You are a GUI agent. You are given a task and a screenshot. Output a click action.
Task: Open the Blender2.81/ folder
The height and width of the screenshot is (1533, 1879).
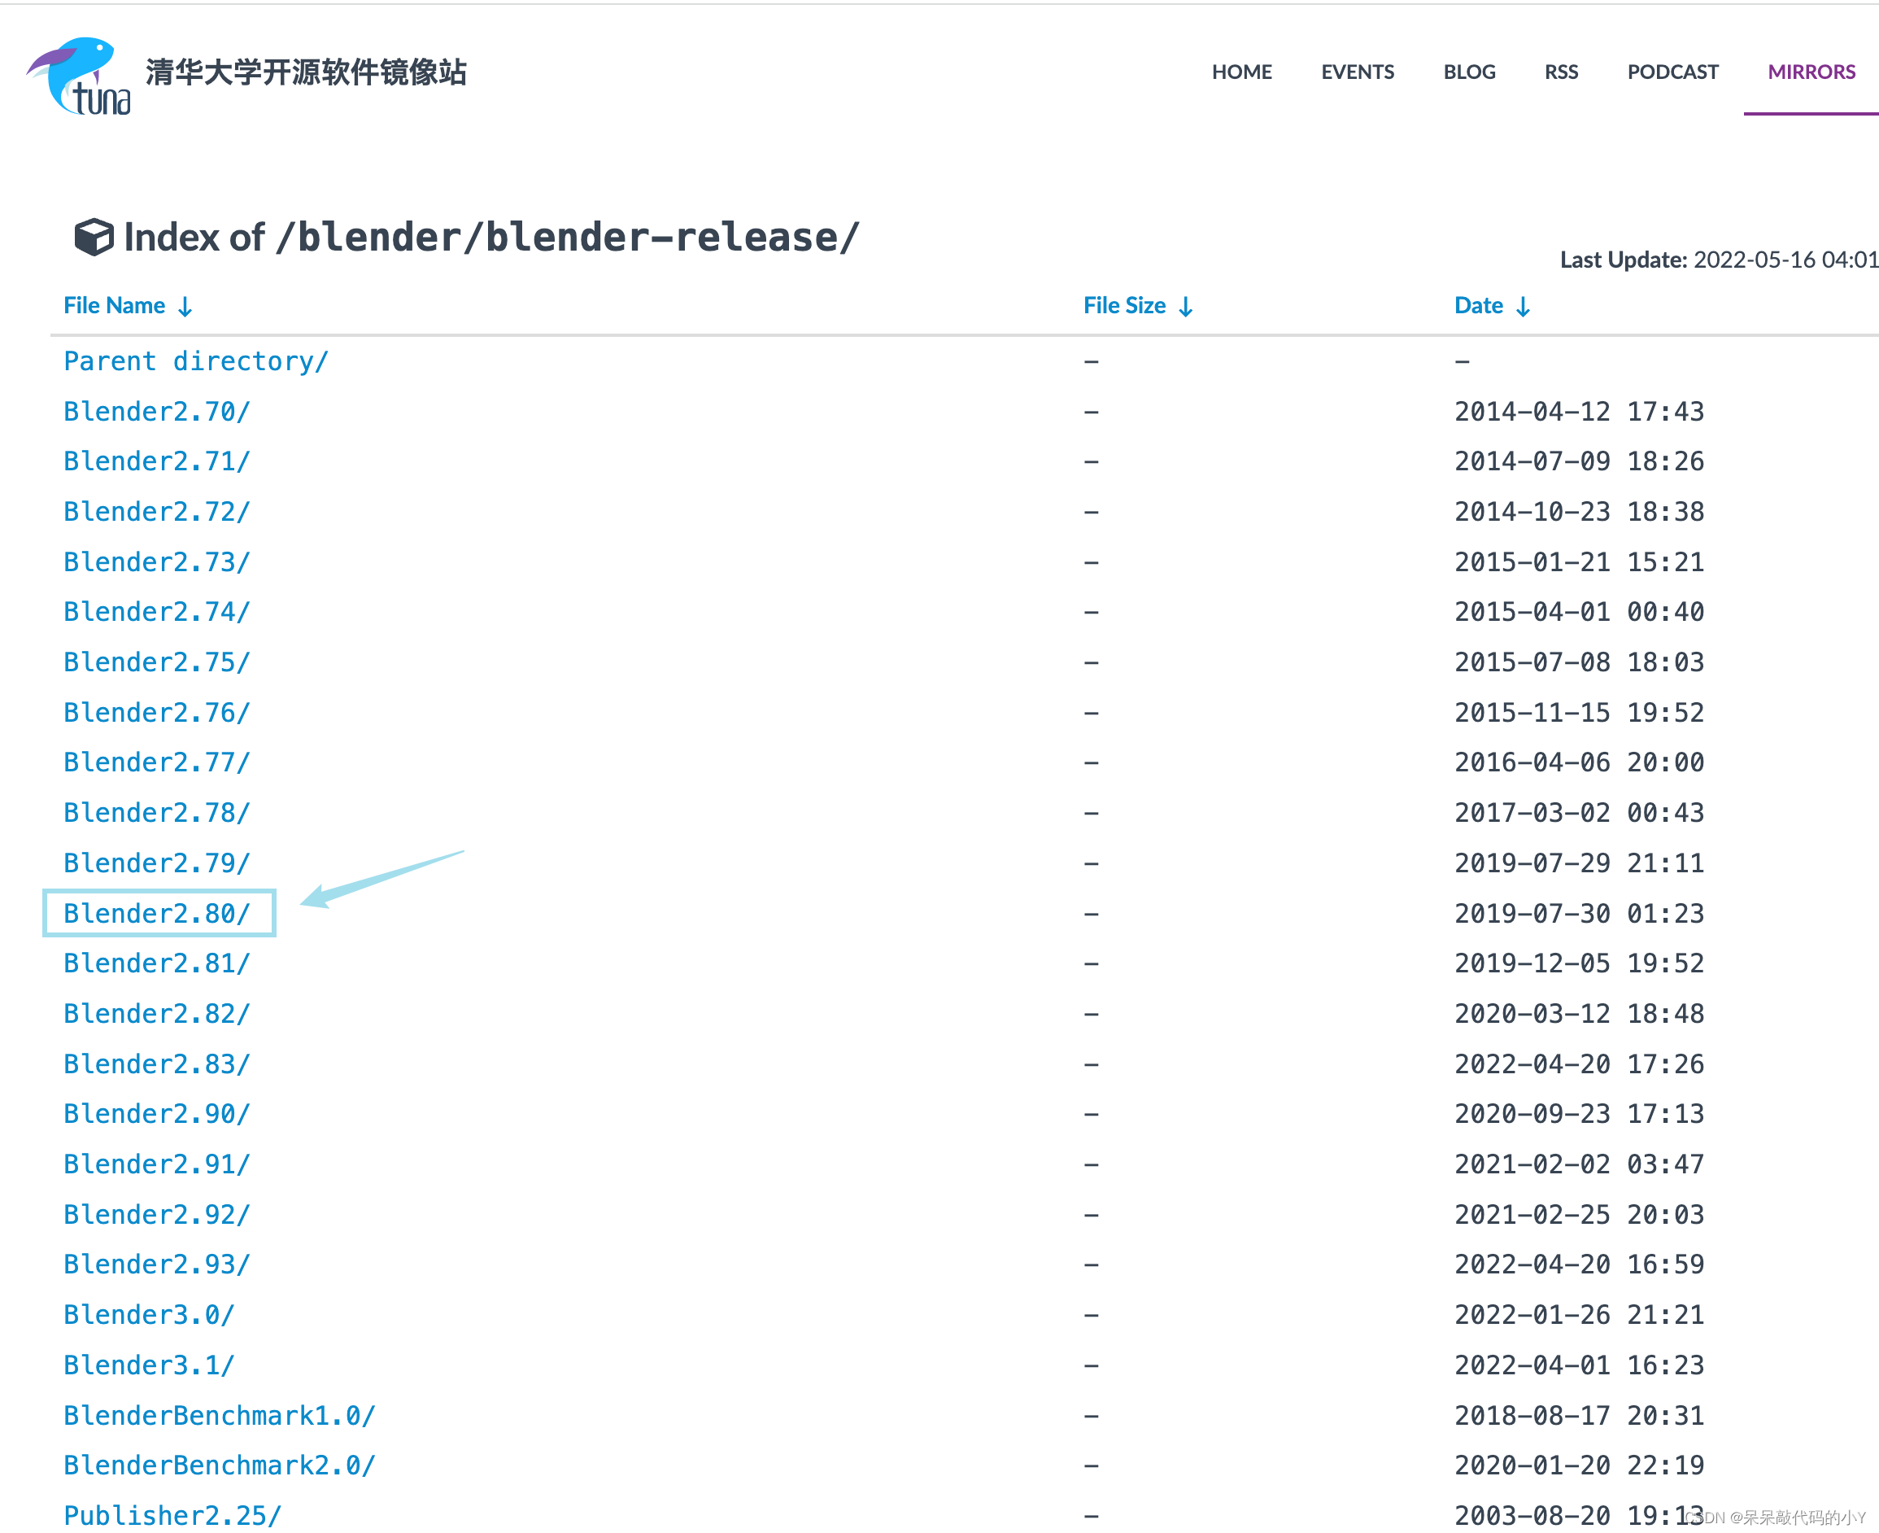tap(157, 963)
